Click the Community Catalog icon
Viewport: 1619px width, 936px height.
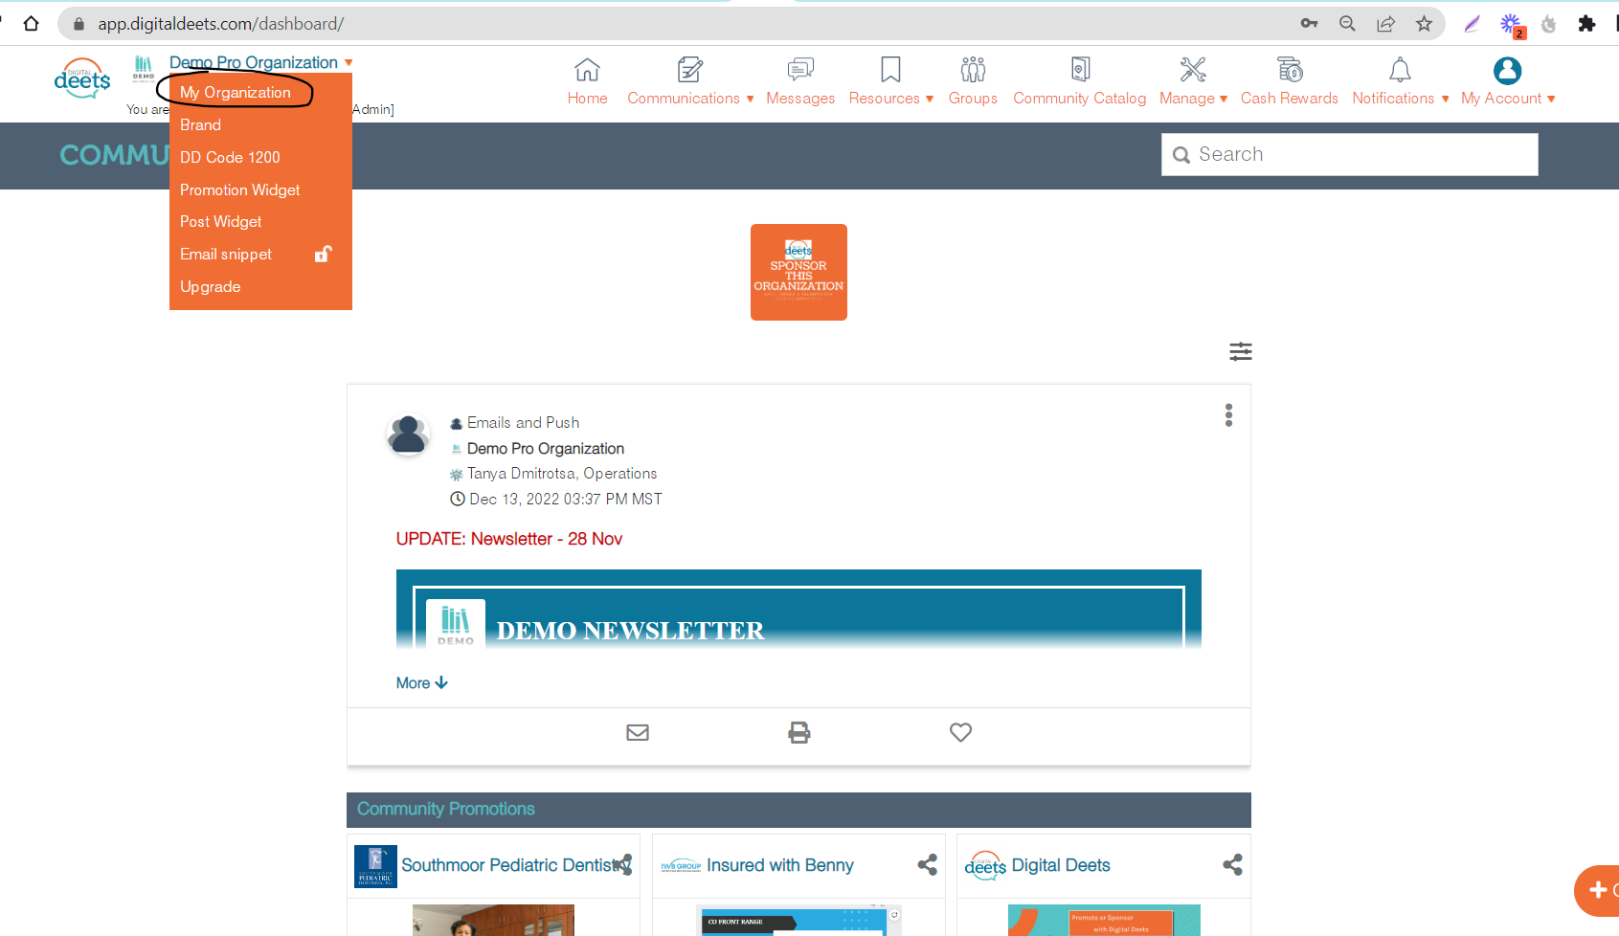(x=1080, y=69)
